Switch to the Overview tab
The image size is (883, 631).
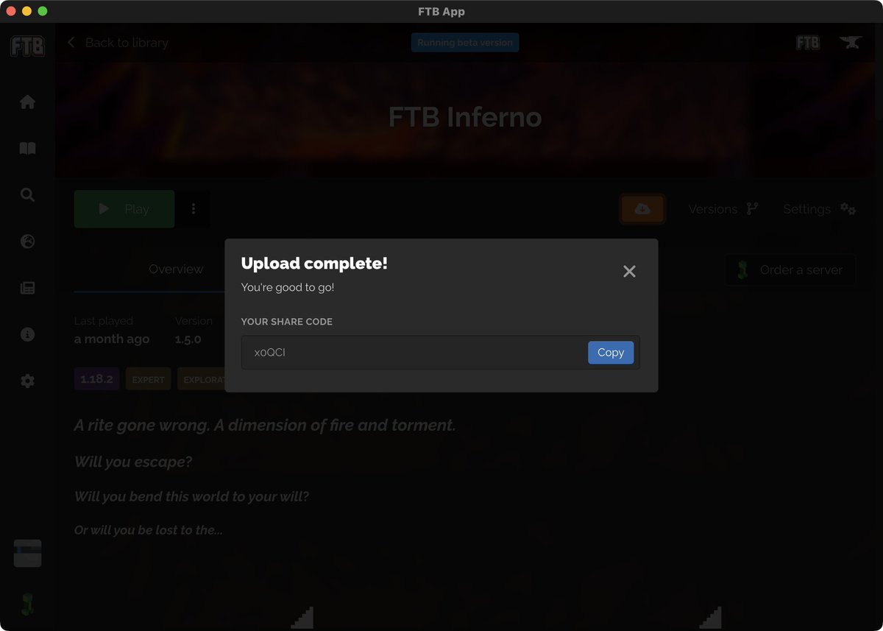176,269
